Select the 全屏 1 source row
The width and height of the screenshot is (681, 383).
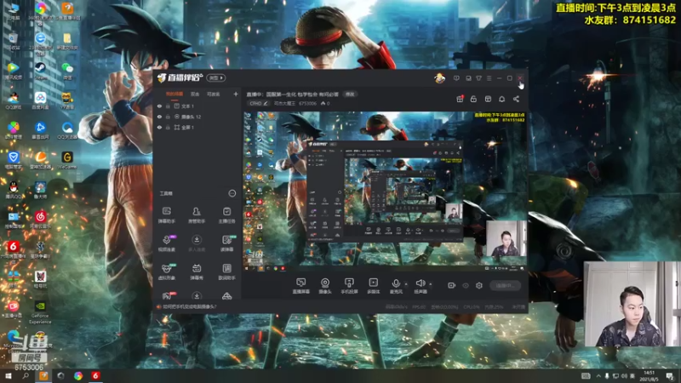(x=197, y=127)
